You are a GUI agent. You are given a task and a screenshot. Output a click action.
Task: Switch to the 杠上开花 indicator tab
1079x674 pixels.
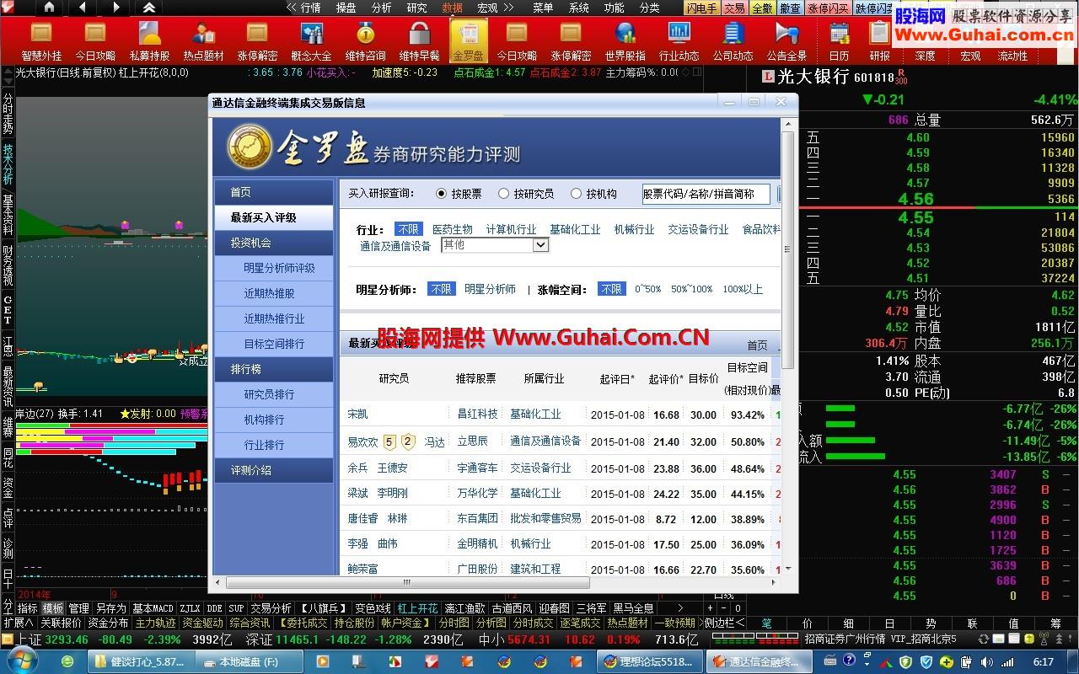point(418,607)
